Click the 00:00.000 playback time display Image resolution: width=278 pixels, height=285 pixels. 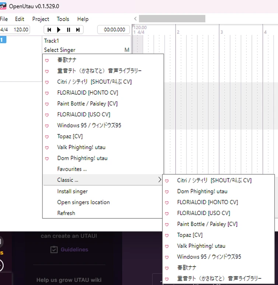[114, 29]
